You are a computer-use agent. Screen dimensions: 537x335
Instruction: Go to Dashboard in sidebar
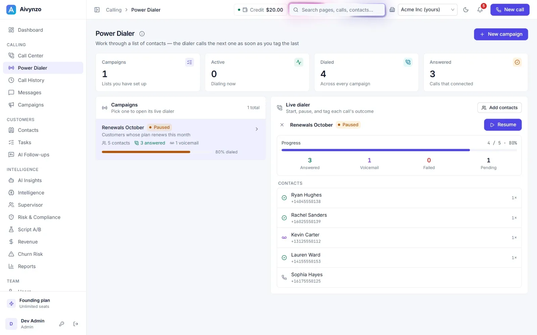(x=43, y=30)
